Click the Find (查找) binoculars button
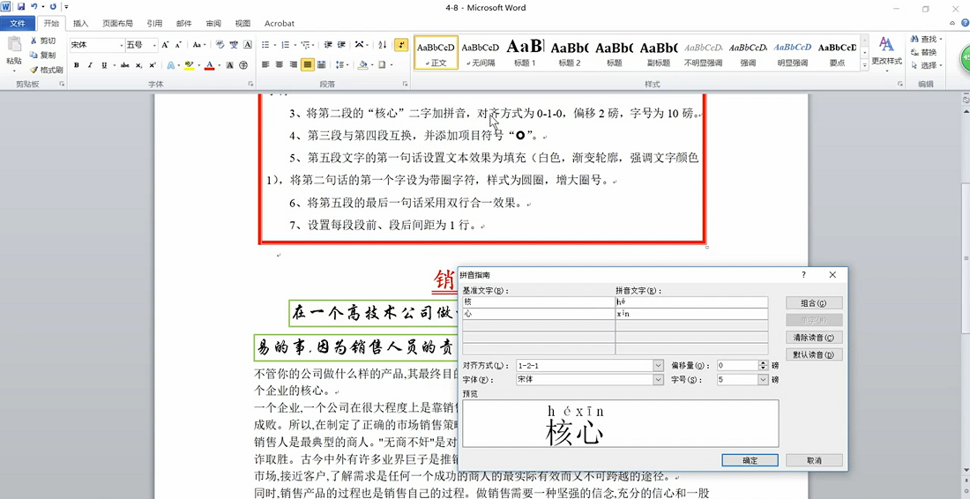 [926, 39]
